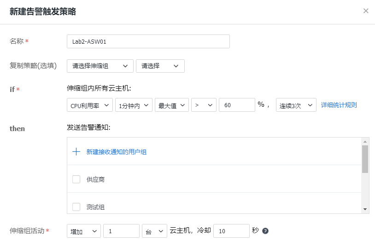Click the threshold field showing 60
Screen dimensions: 375x247
click(x=237, y=105)
